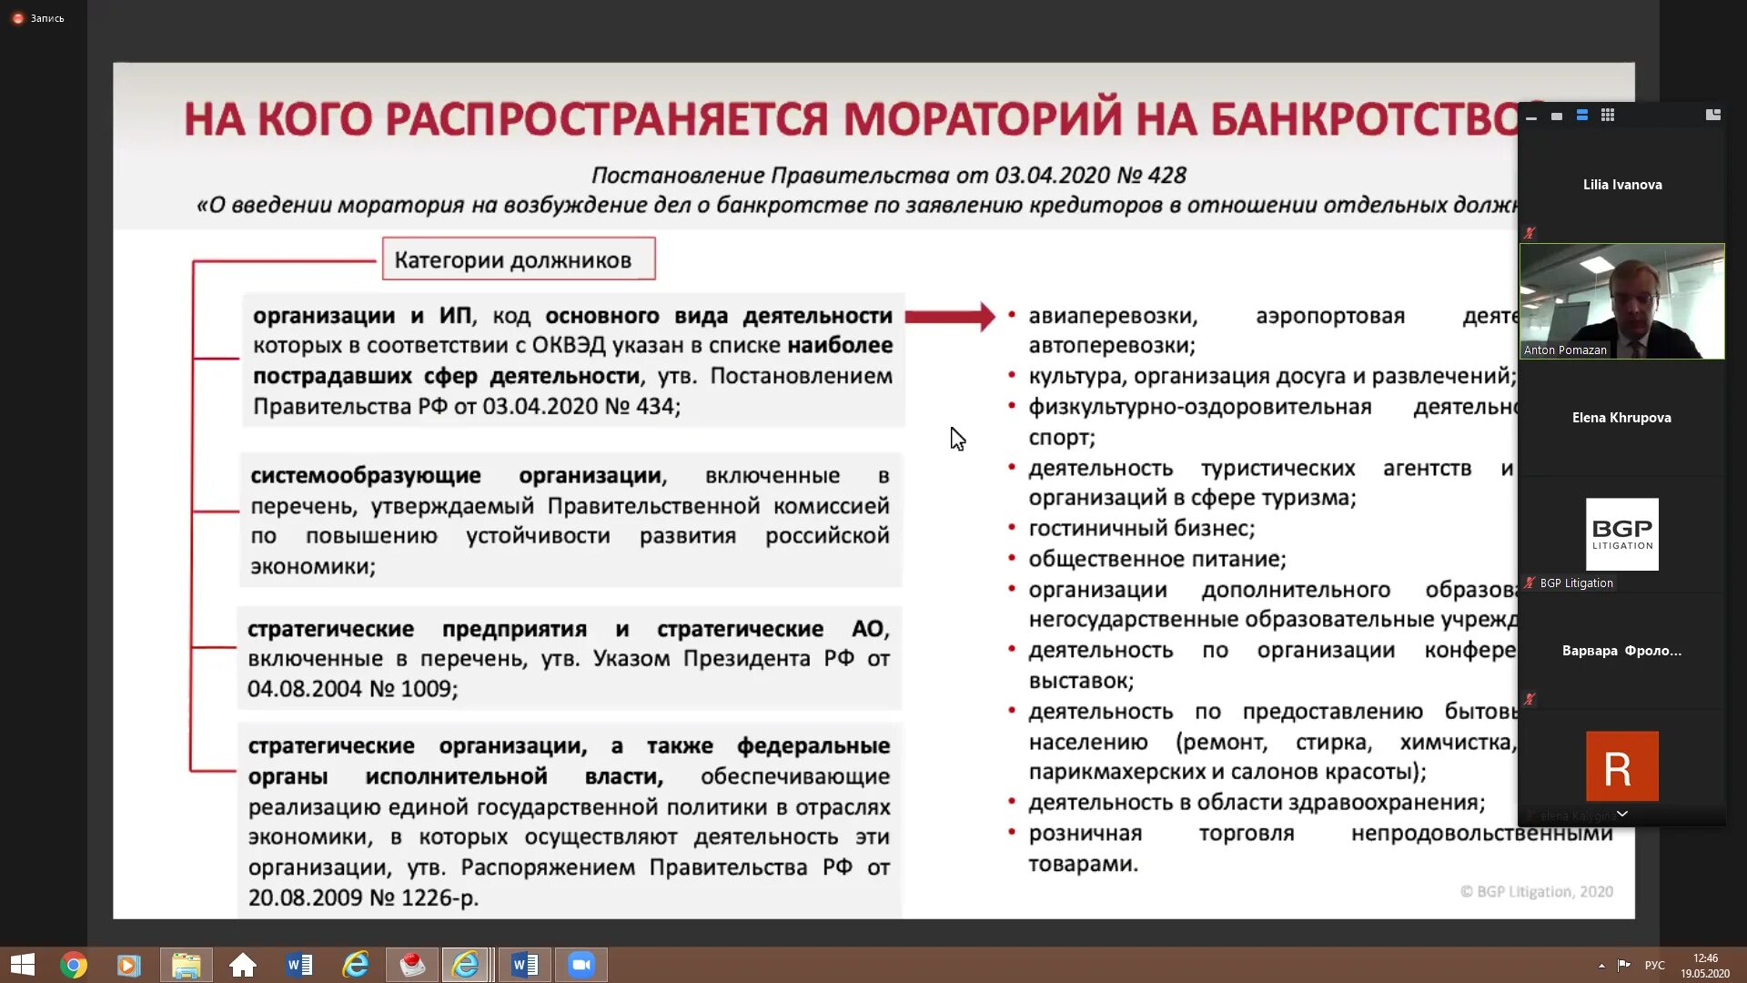Switch to grid gallery view
The height and width of the screenshot is (983, 1747).
[1608, 116]
